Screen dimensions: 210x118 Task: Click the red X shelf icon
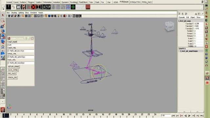pyautogui.click(x=33, y=7)
